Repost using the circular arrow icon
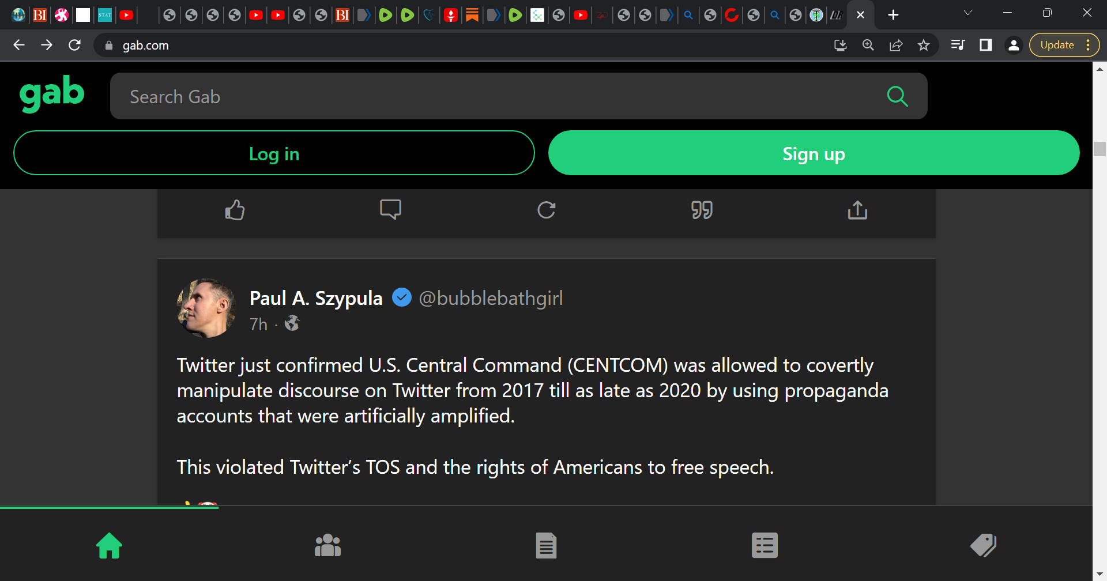This screenshot has height=581, width=1107. [x=546, y=210]
